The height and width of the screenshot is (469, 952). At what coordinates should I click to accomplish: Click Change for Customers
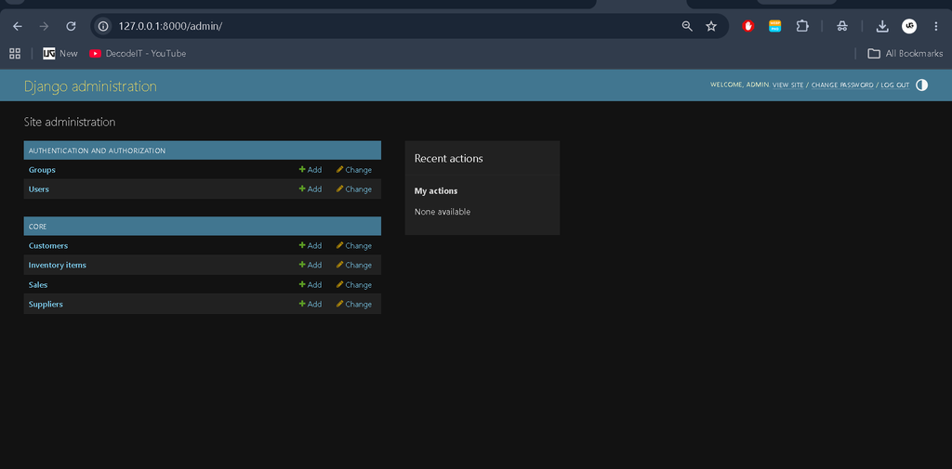pos(354,246)
